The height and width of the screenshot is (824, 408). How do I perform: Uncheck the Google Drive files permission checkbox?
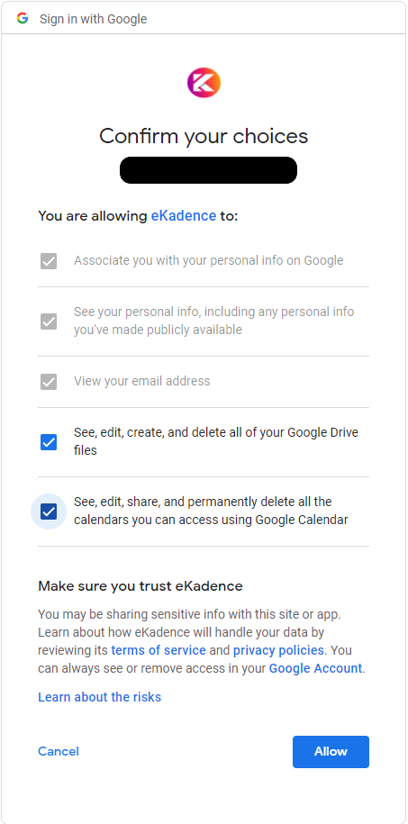49,442
